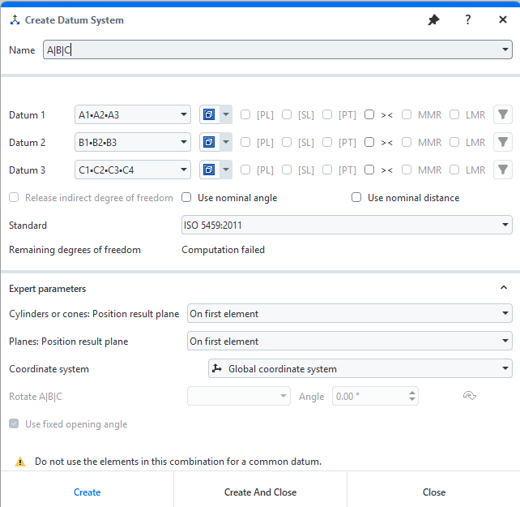Image resolution: width=520 pixels, height=507 pixels.
Task: Open the Standard ISO 5459:2011 dropdown
Action: [x=347, y=225]
